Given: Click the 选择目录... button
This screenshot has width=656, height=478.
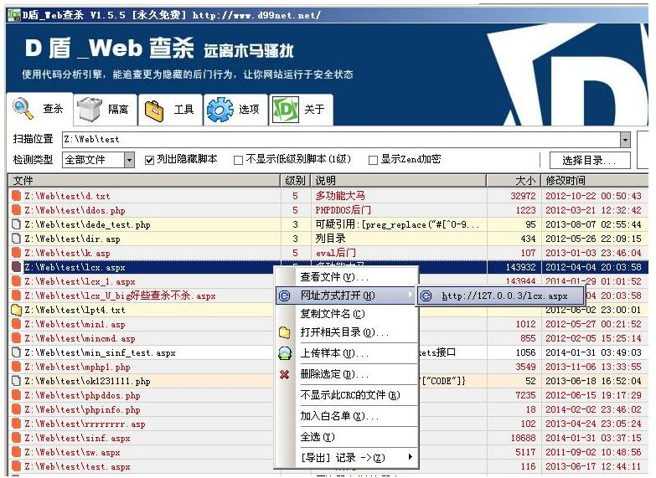Looking at the screenshot, I should click(590, 160).
